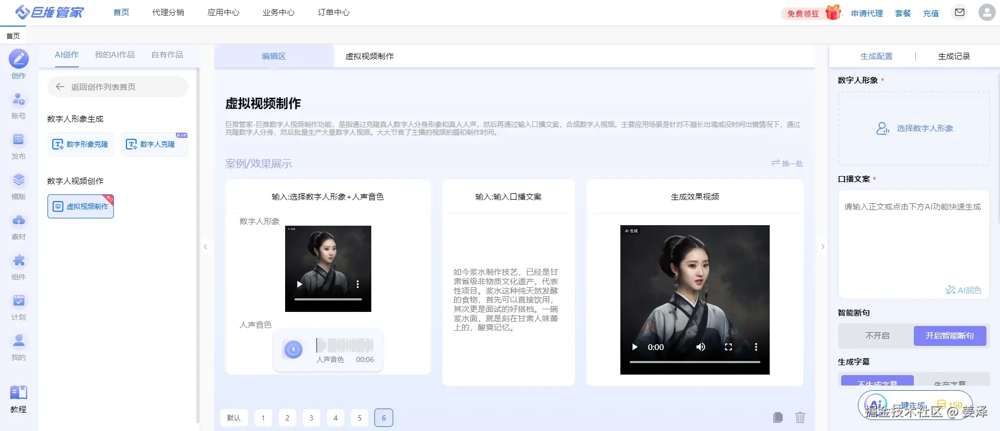Play the small 数字人形象 video
1000x431 pixels.
(x=299, y=284)
